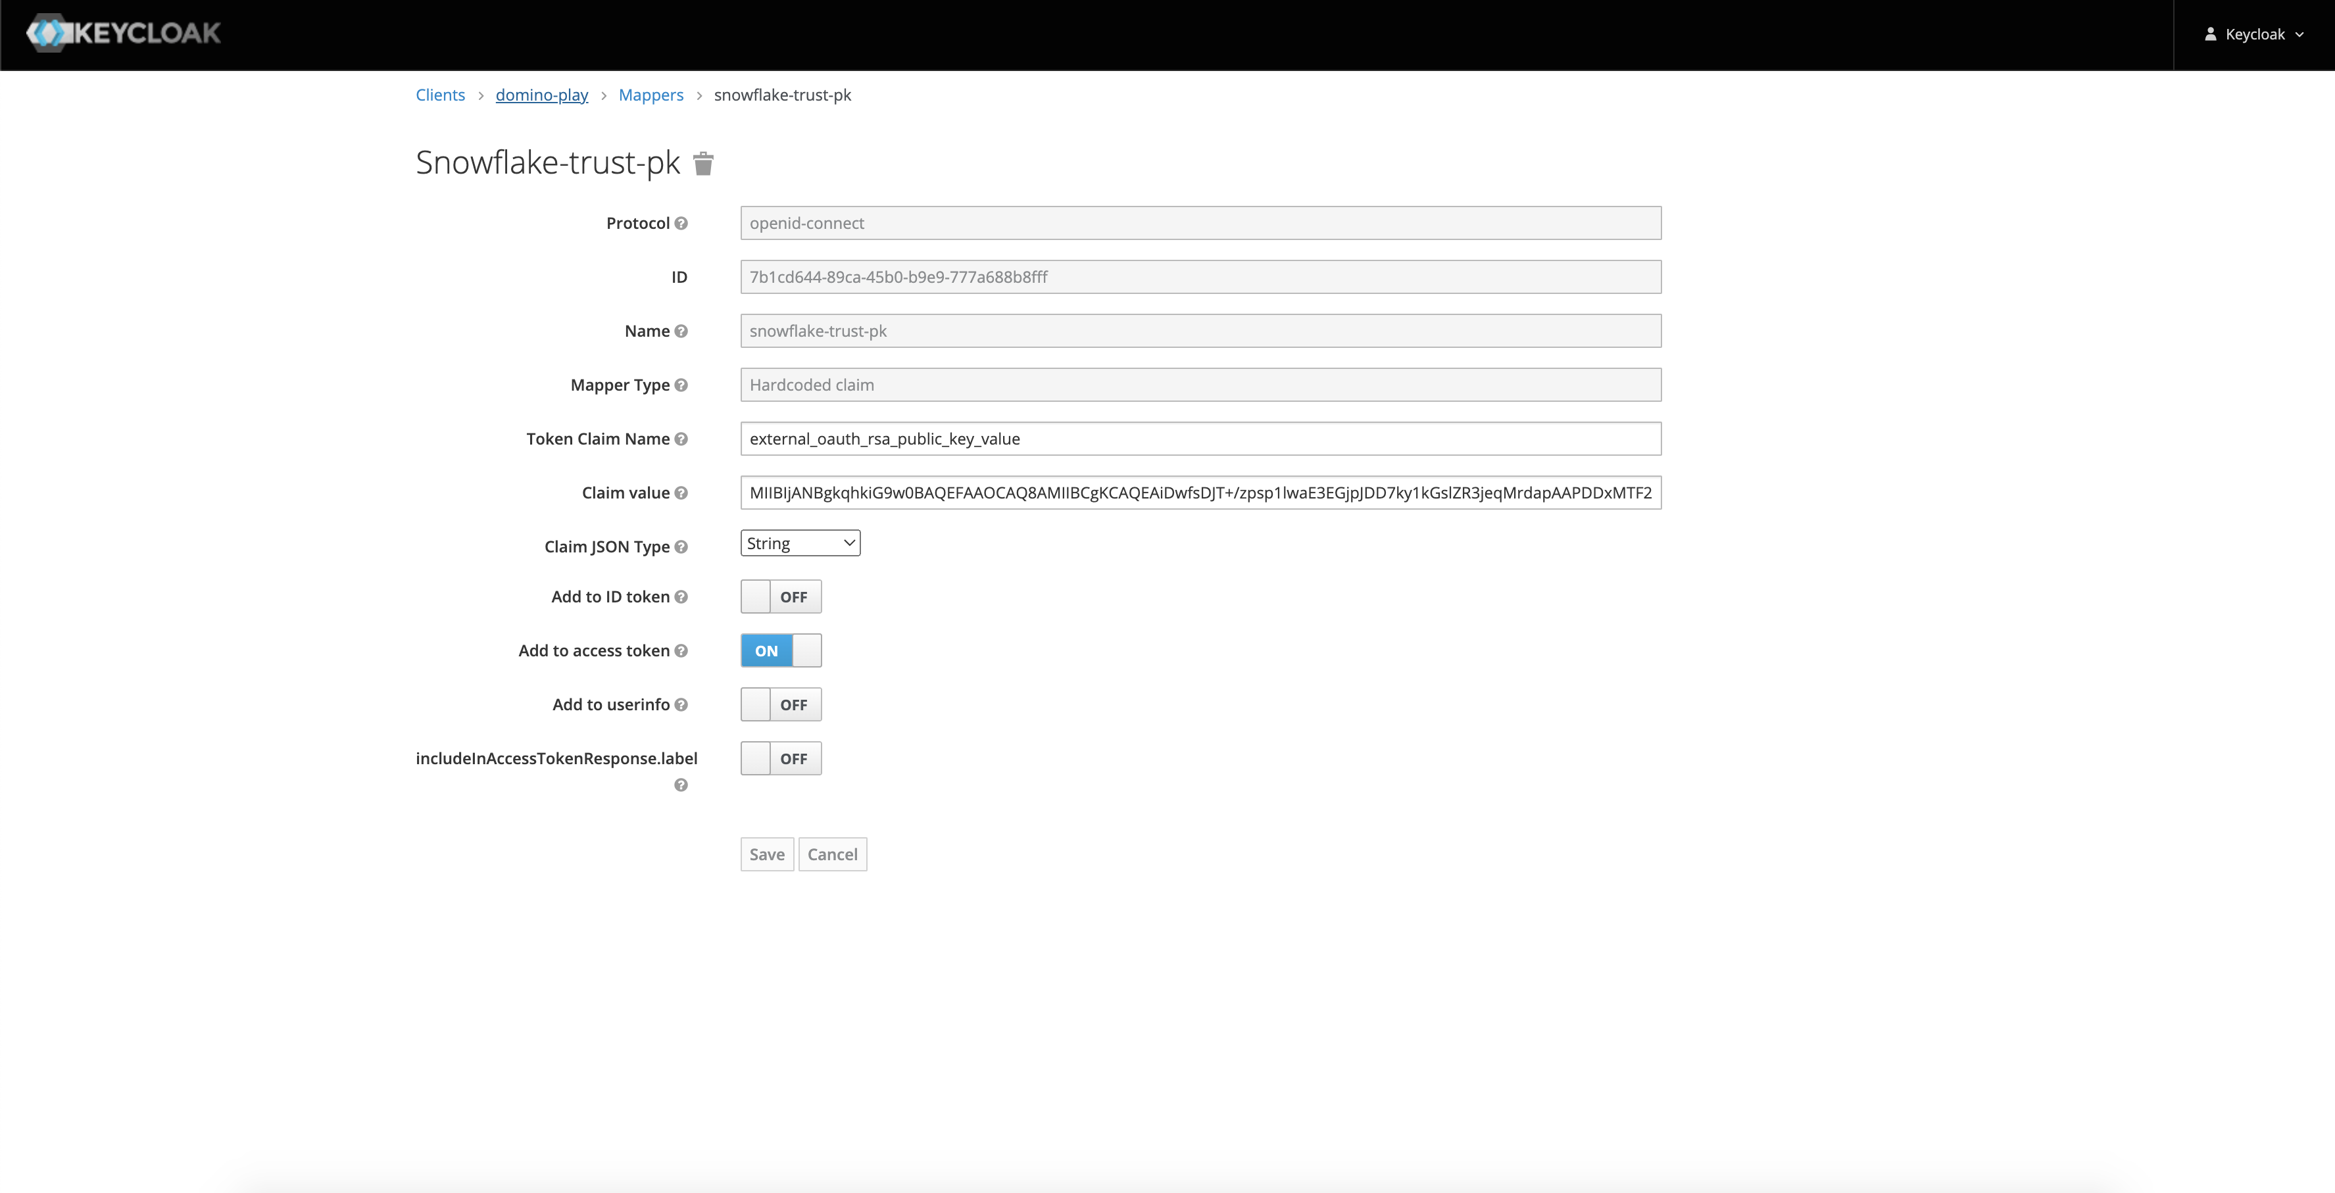The height and width of the screenshot is (1193, 2335).
Task: Click the Keycloak logo in header
Action: [123, 34]
